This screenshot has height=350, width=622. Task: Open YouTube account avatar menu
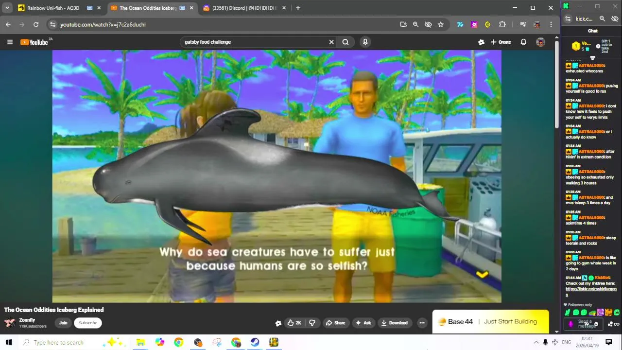(540, 42)
